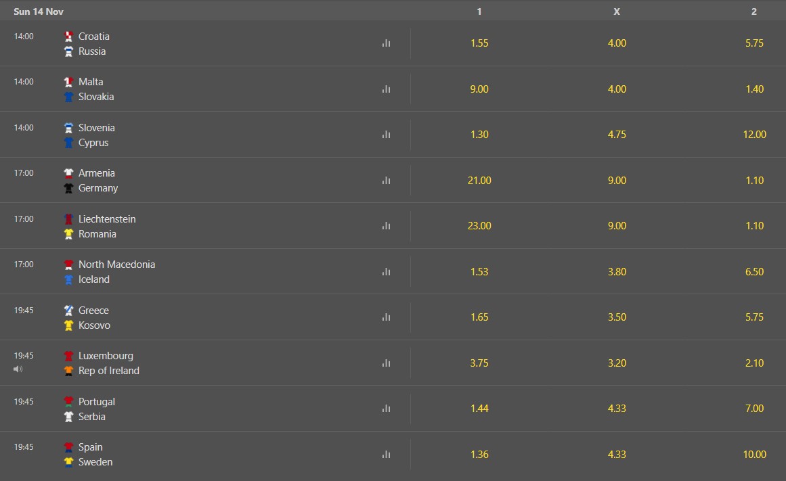Select Sweden away win at 10.00
This screenshot has height=481, width=786.
(754, 455)
